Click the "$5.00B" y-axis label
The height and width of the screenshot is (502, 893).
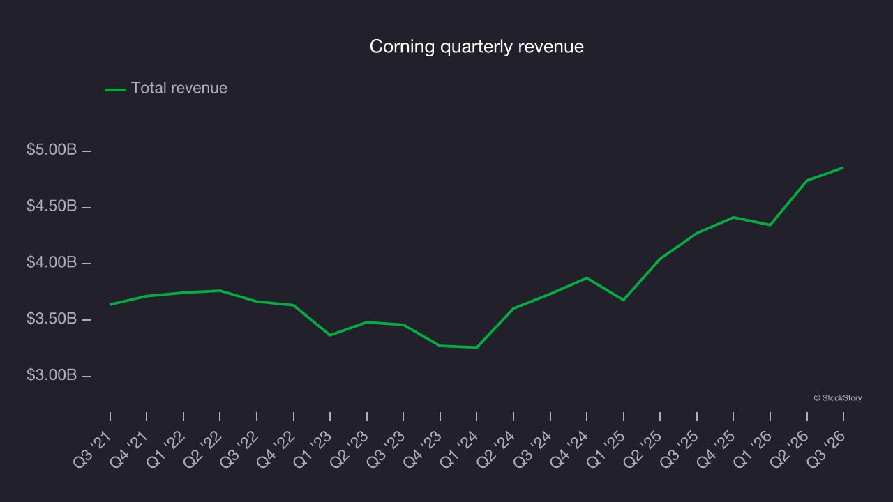[x=52, y=150]
